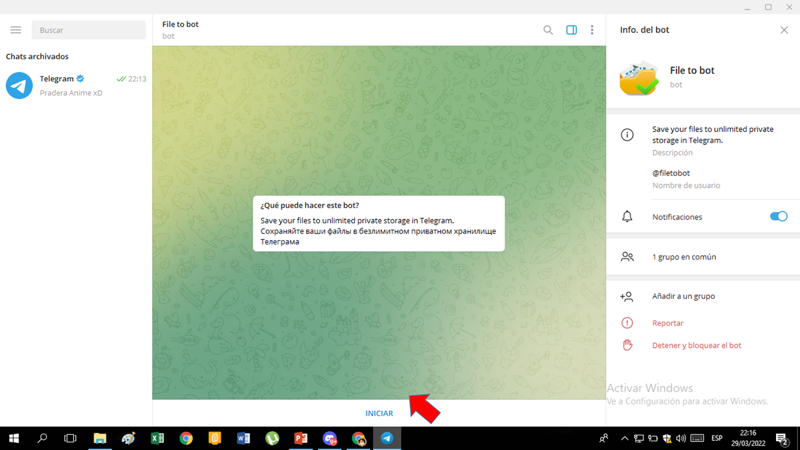
Task: Open the Windows Start menu
Action: point(14,438)
